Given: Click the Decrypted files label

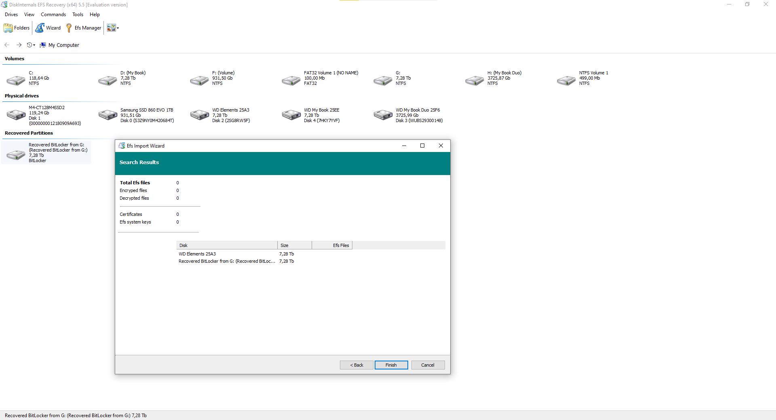Looking at the screenshot, I should click(x=134, y=198).
